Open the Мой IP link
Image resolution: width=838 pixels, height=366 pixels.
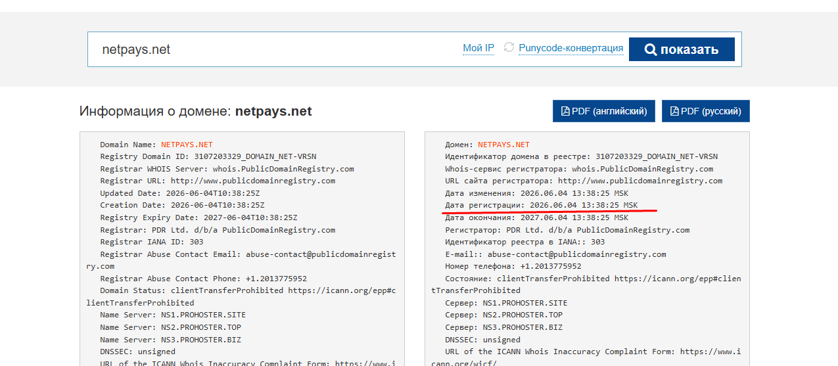click(x=478, y=48)
